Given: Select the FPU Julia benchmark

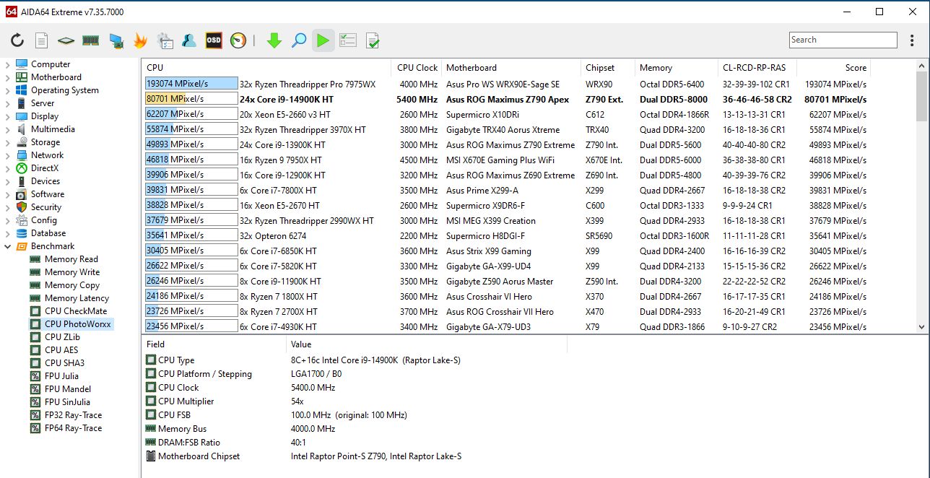Looking at the screenshot, I should (x=61, y=376).
